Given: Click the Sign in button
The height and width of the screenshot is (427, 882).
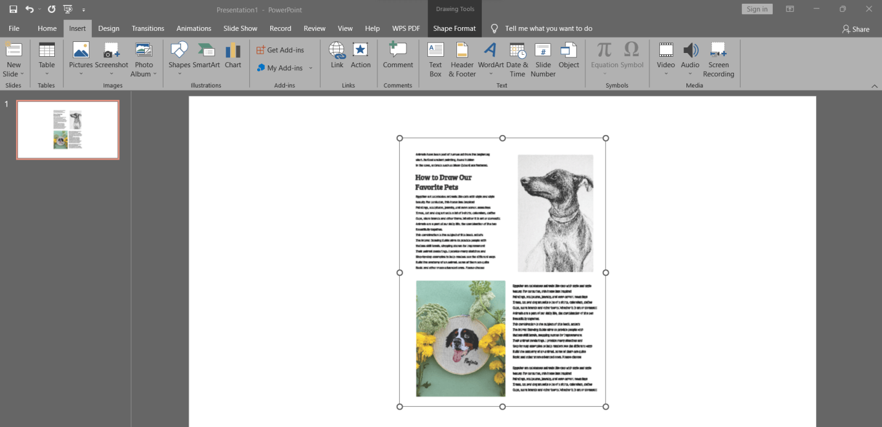Looking at the screenshot, I should point(757,9).
